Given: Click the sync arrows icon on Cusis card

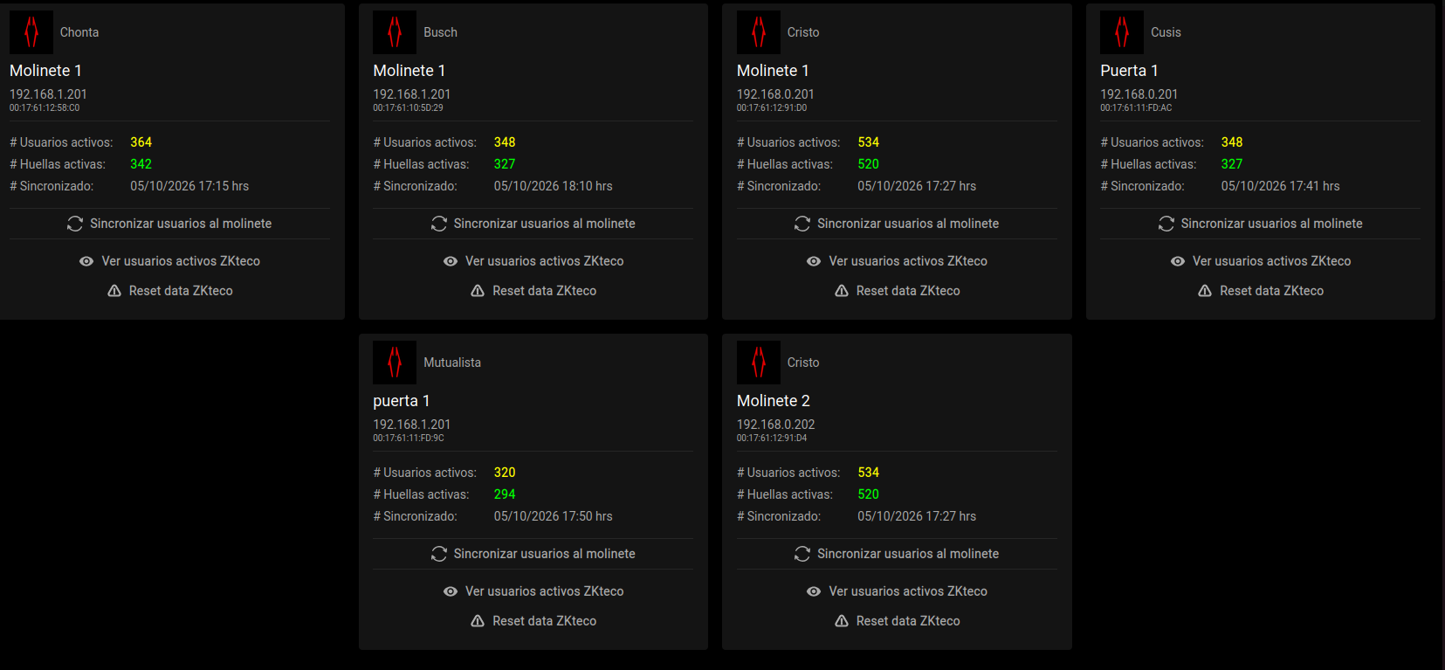Looking at the screenshot, I should 1166,224.
